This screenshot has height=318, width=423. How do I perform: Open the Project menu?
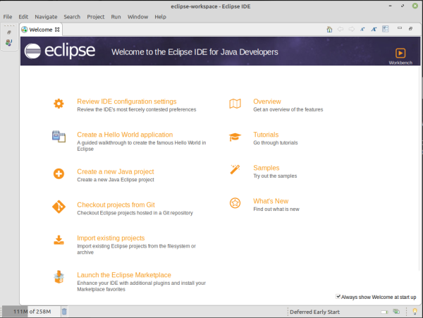coord(95,16)
